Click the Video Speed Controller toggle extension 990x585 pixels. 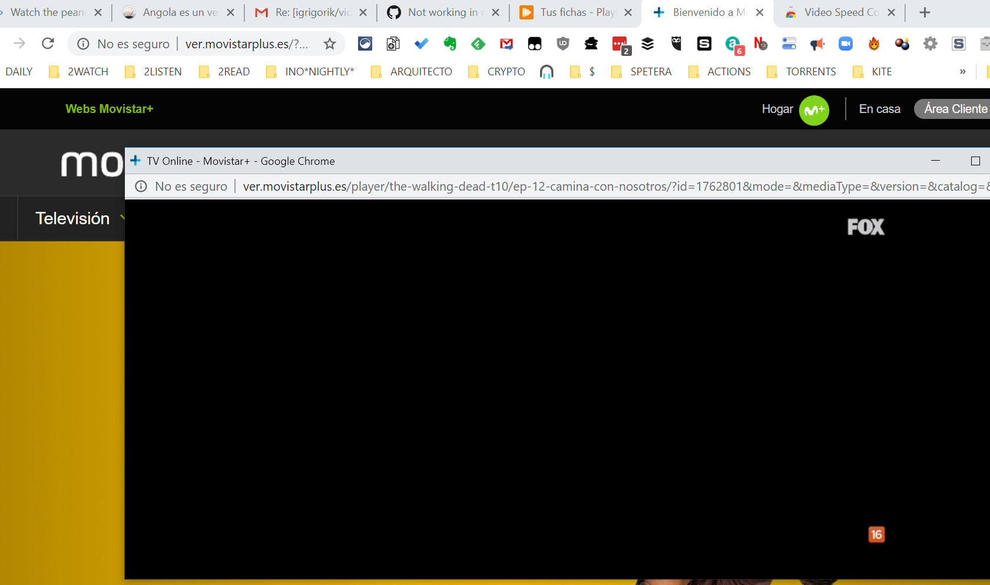coord(789,44)
